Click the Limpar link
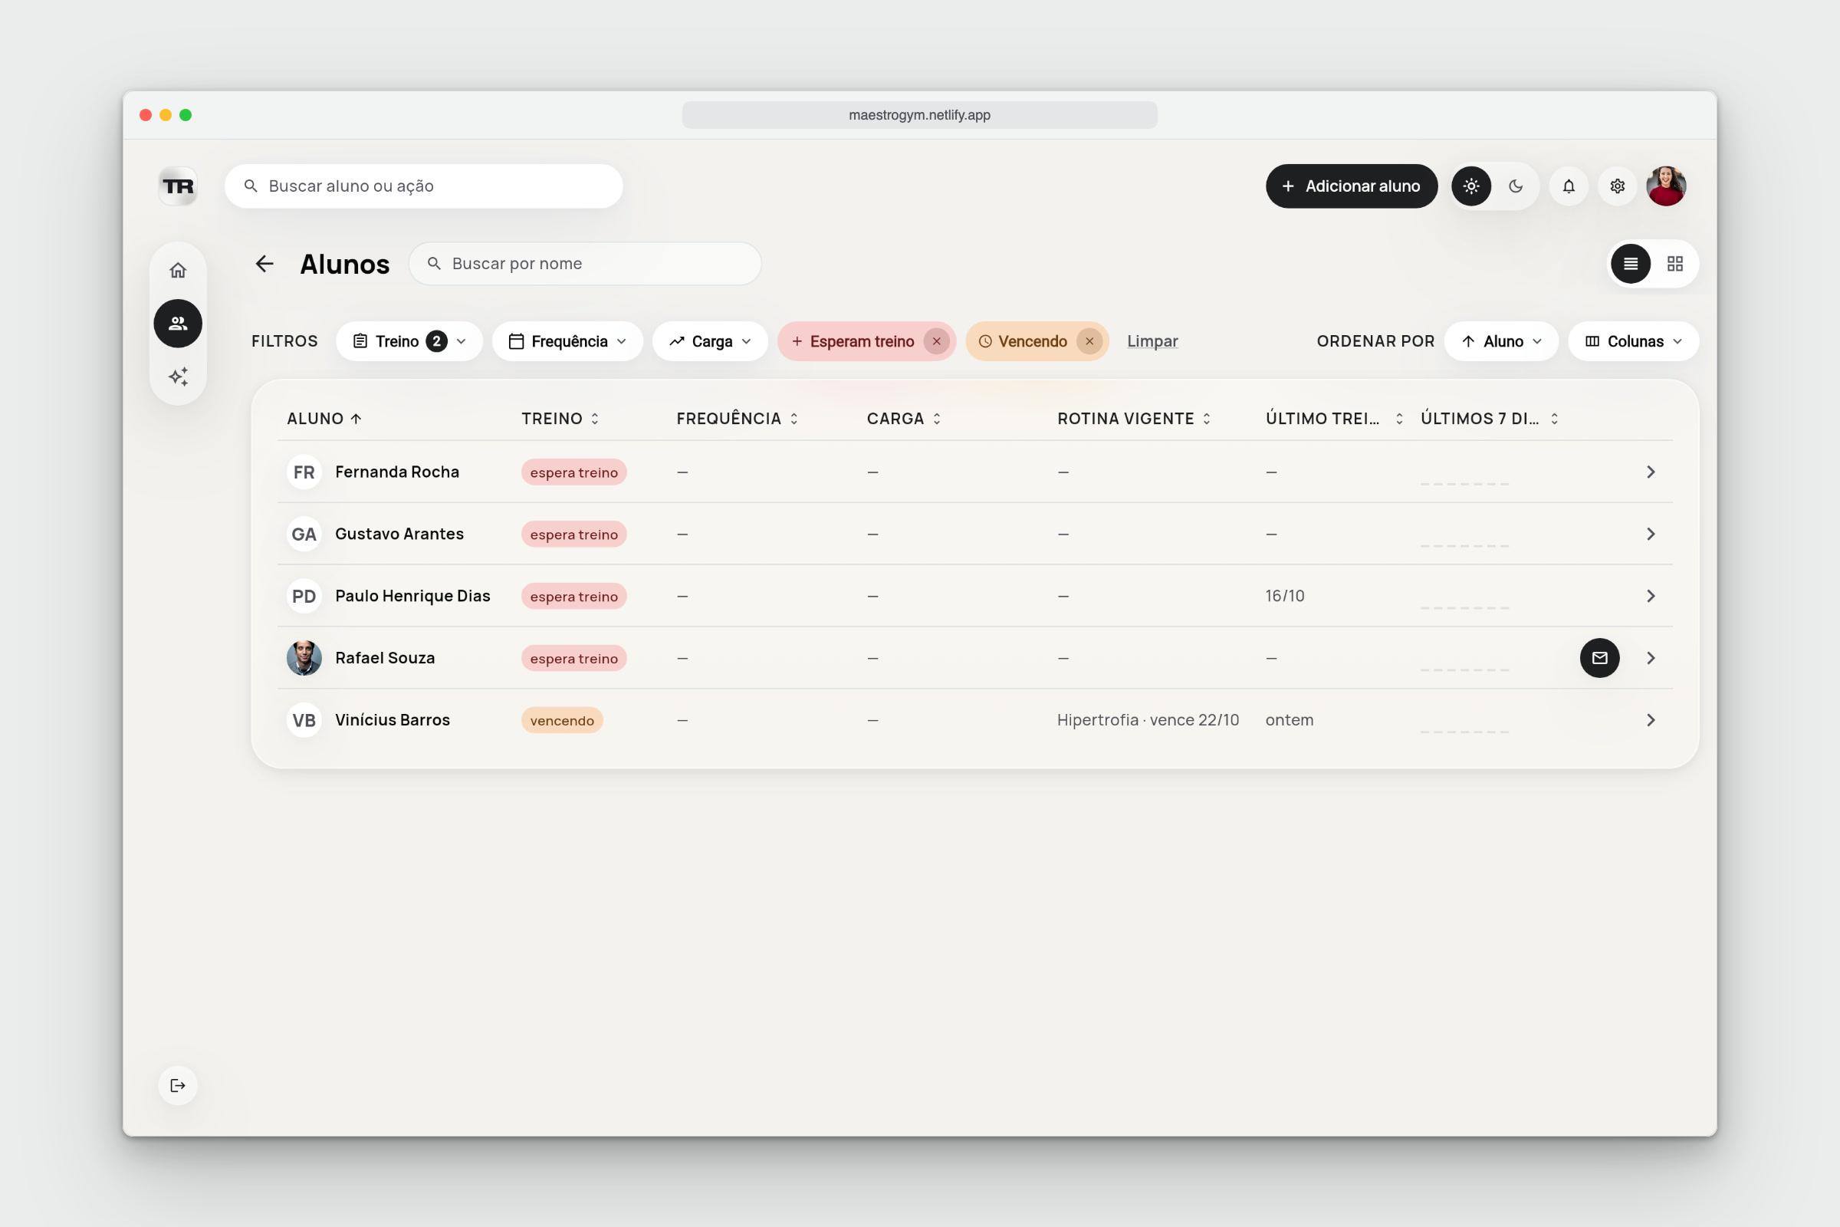Image resolution: width=1840 pixels, height=1227 pixels. [x=1152, y=341]
